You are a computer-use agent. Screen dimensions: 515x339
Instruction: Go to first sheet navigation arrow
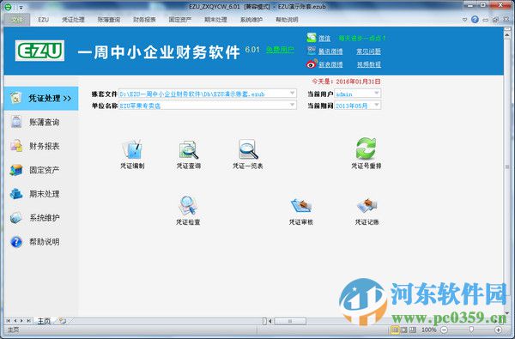[x=9, y=321]
